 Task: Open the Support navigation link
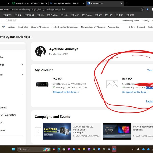click(x=141, y=27)
